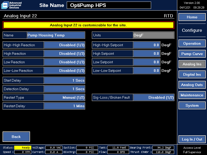Set the Restart Delay 1 Mins value
This screenshot has width=207, height=155.
point(64,106)
